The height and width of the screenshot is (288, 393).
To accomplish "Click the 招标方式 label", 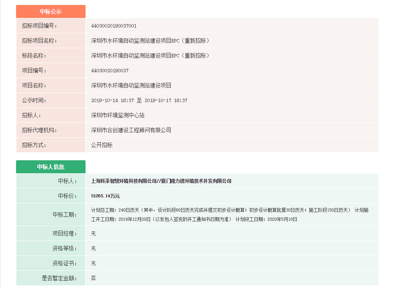I will [34, 145].
